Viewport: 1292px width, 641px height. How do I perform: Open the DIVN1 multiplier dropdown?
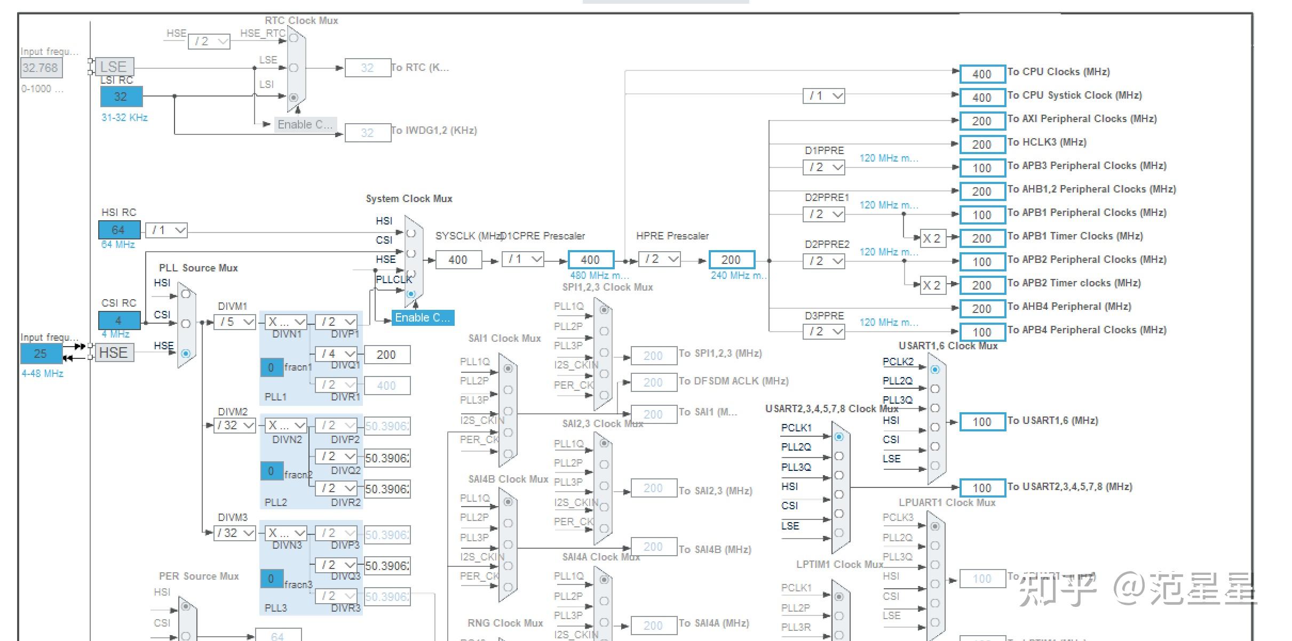pos(286,322)
